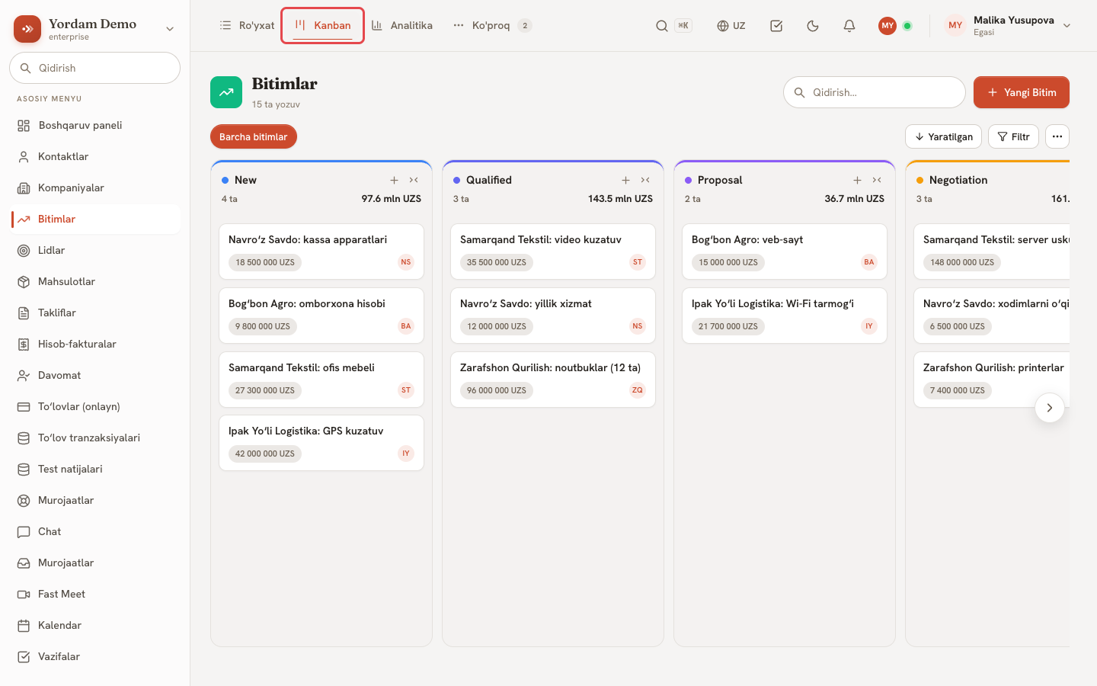Open Vazifalar in sidebar
This screenshot has width=1097, height=686.
click(95, 656)
